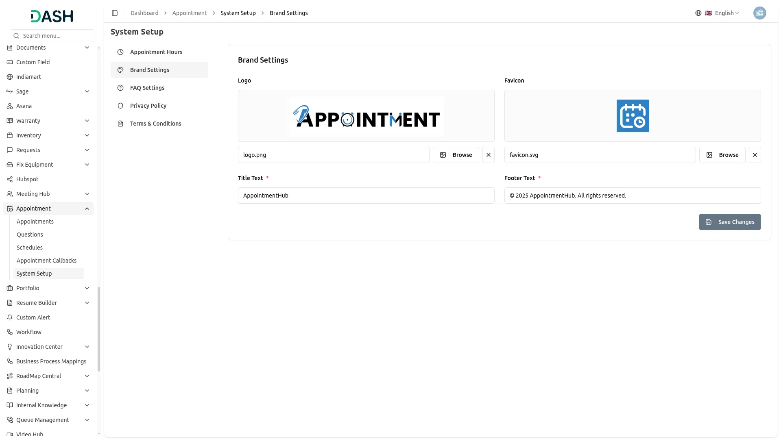Click the Asana icon in sidebar

click(9, 106)
